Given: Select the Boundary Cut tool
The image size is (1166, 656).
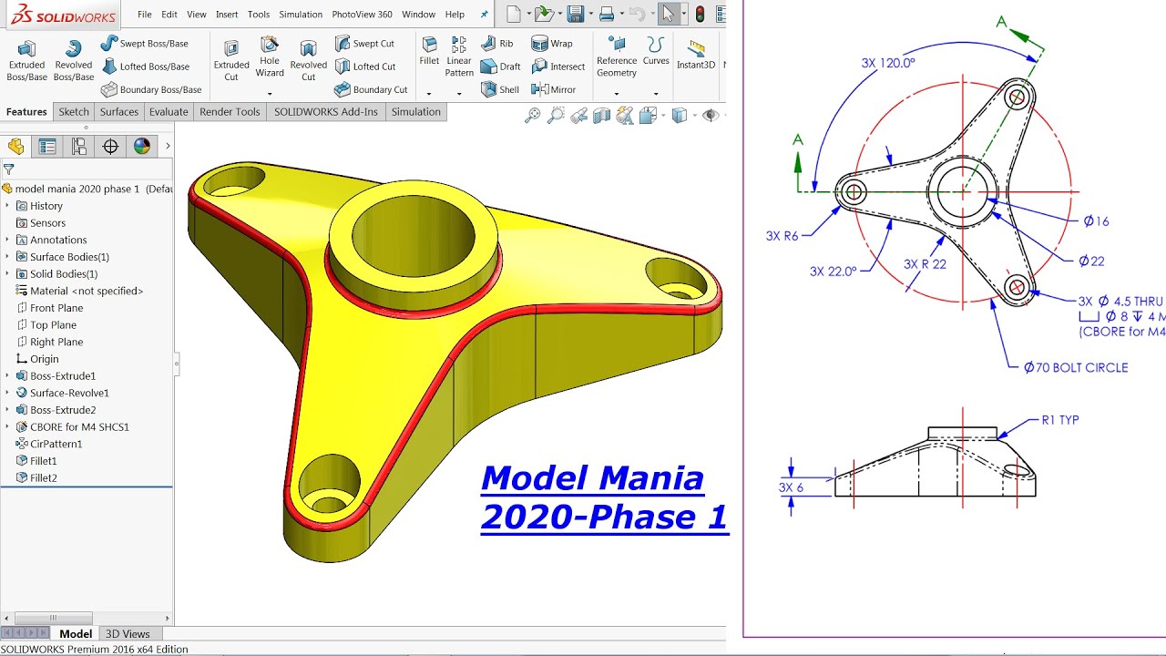Looking at the screenshot, I should pyautogui.click(x=371, y=89).
